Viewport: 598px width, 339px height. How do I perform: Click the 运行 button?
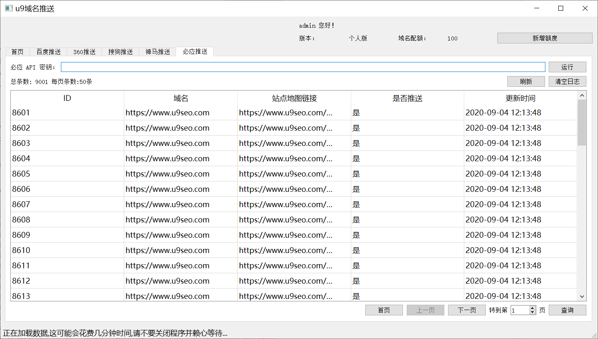[567, 67]
